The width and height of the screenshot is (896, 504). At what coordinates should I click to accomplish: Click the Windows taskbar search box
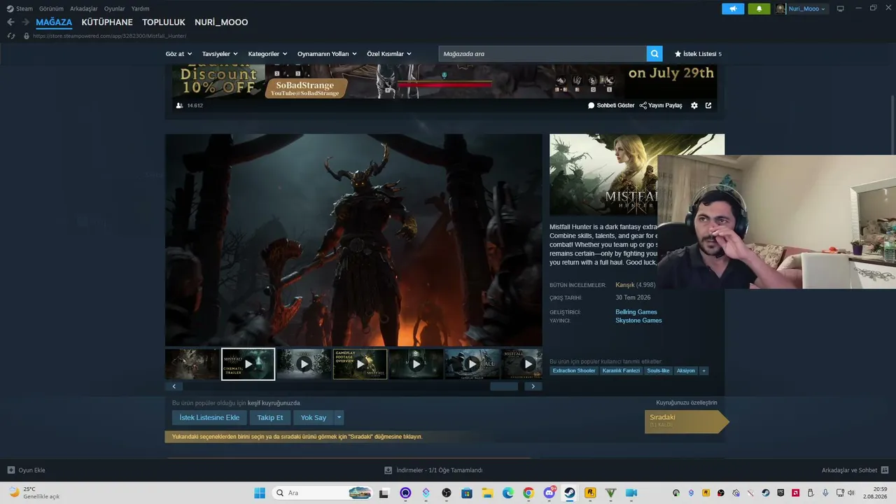[322, 493]
